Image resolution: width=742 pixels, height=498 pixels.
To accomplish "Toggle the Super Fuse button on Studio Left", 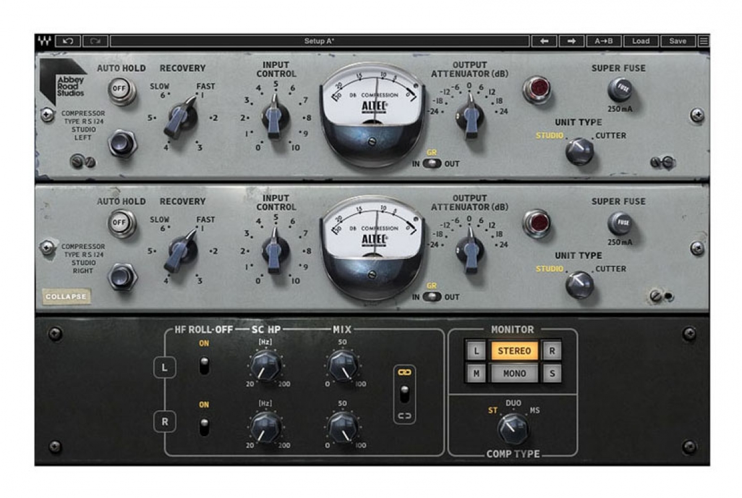I will point(620,90).
